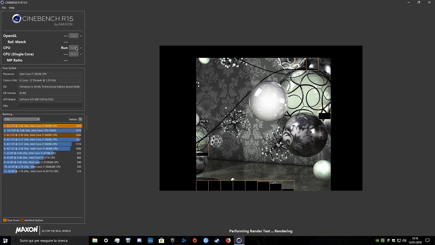Image resolution: width=435 pixels, height=245 pixels.
Task: Open the Origin icon in taskbar
Action: tap(195, 241)
